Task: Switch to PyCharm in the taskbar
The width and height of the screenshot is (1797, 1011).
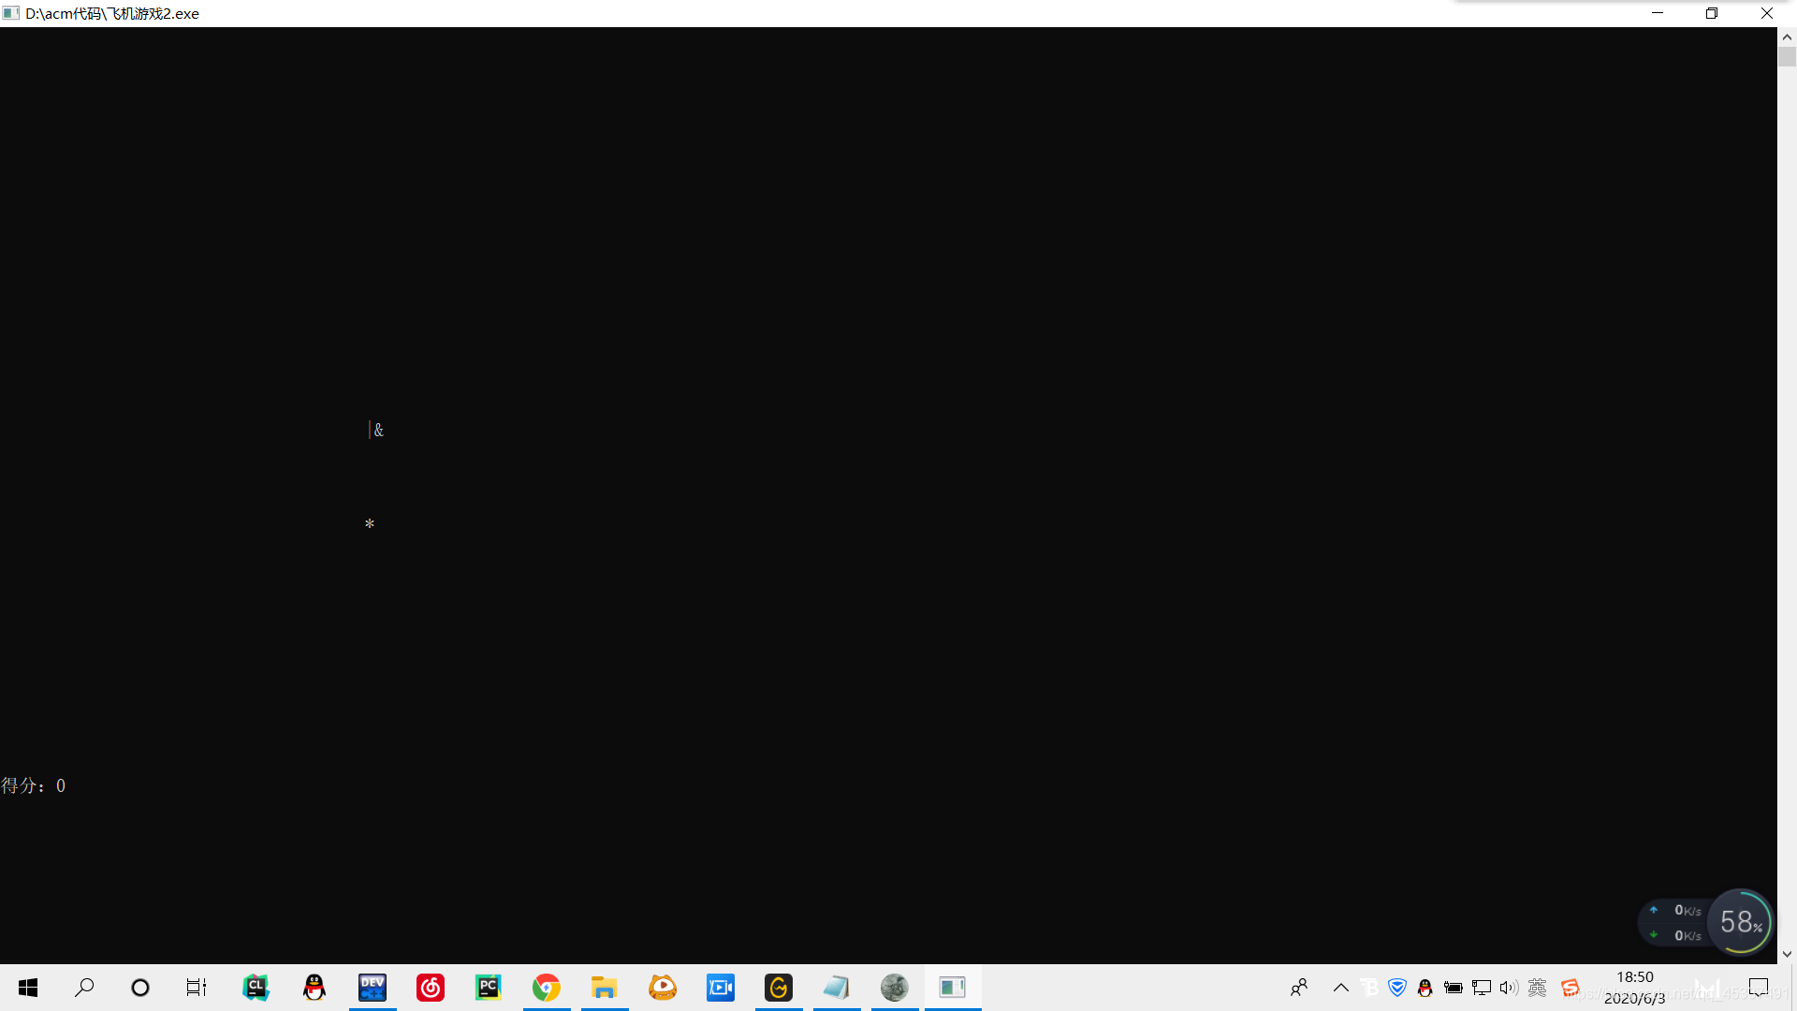Action: coord(489,988)
